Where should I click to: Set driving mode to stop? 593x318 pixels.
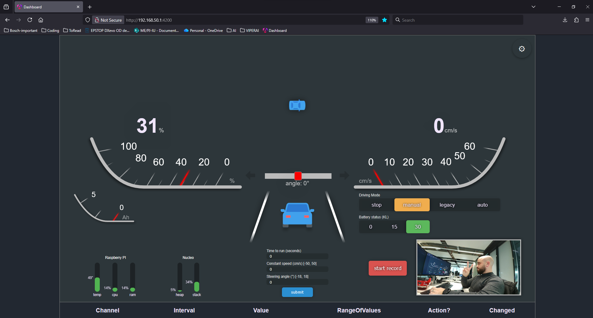(x=376, y=205)
